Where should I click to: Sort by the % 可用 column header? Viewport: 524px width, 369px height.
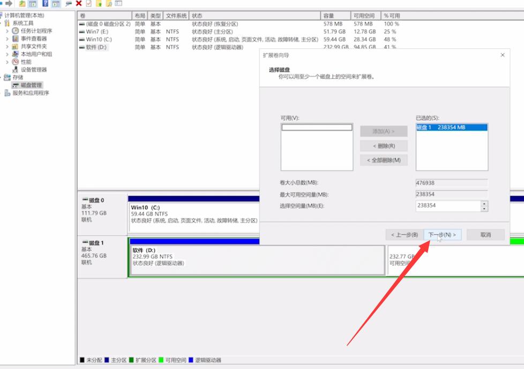[392, 16]
